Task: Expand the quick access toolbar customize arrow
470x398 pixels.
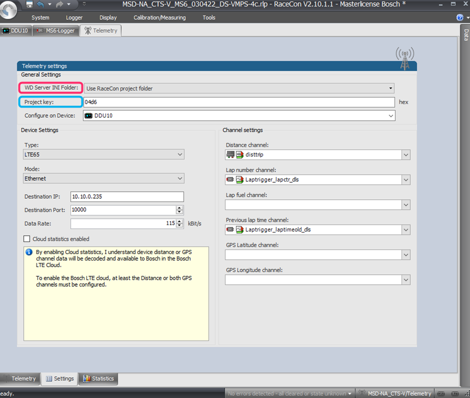Action: (x=84, y=4)
